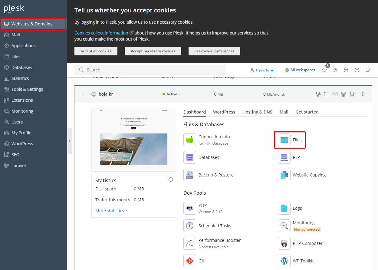Toggle dark mode moon icon

[368, 70]
